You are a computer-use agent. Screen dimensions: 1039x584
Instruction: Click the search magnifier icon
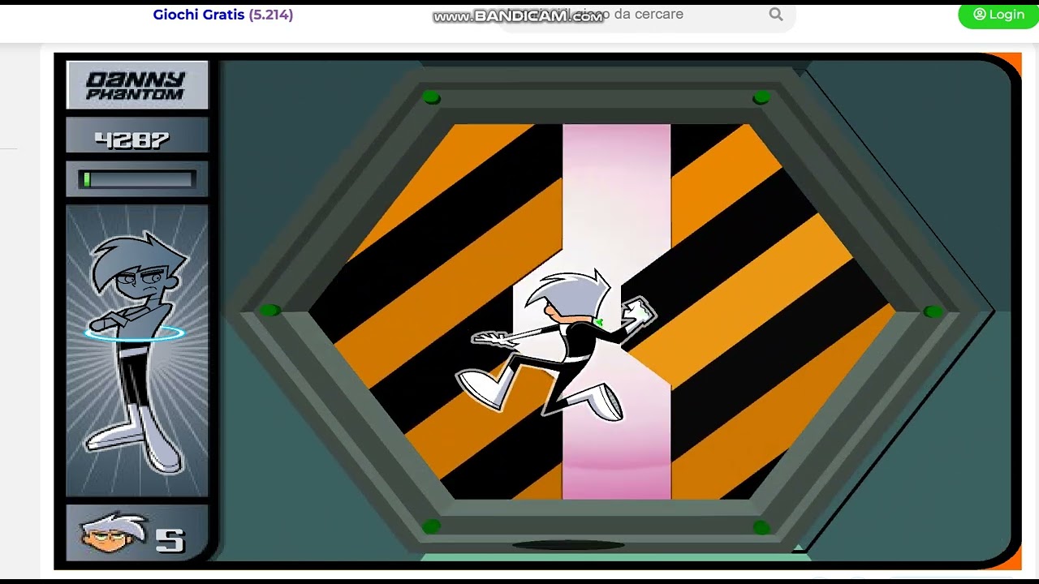(x=776, y=15)
